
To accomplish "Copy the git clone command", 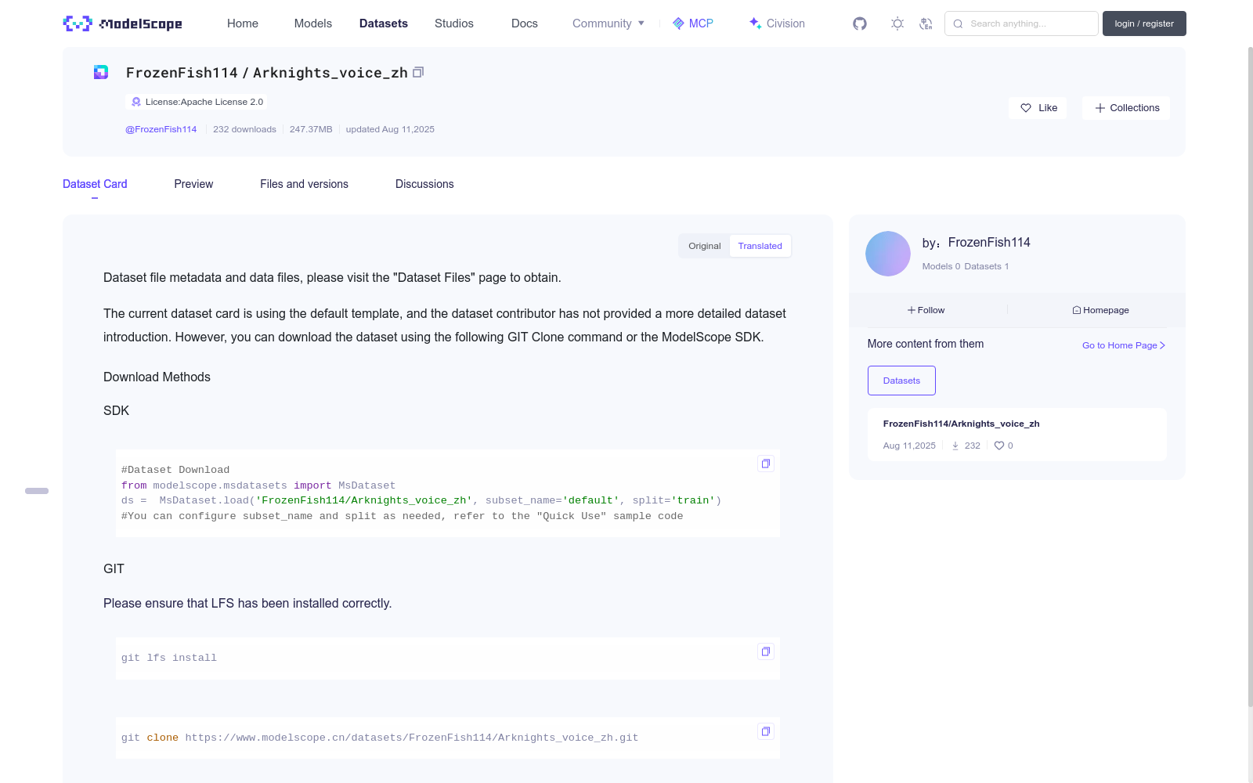I will click(765, 731).
